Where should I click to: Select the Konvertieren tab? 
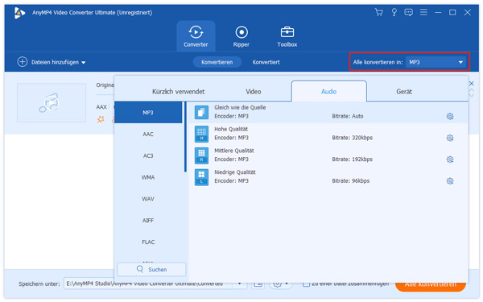point(217,62)
